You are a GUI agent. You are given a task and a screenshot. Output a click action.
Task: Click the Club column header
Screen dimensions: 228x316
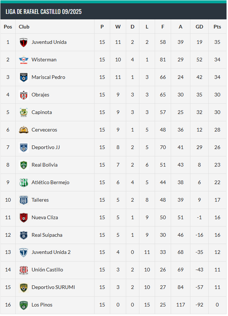[24, 27]
